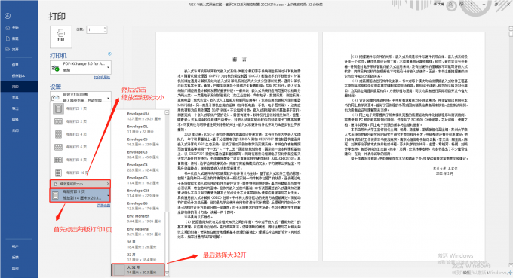Image resolution: width=513 pixels, height=278 pixels.
Task: Open the Home (开始) item in sidebar
Action: (12, 28)
